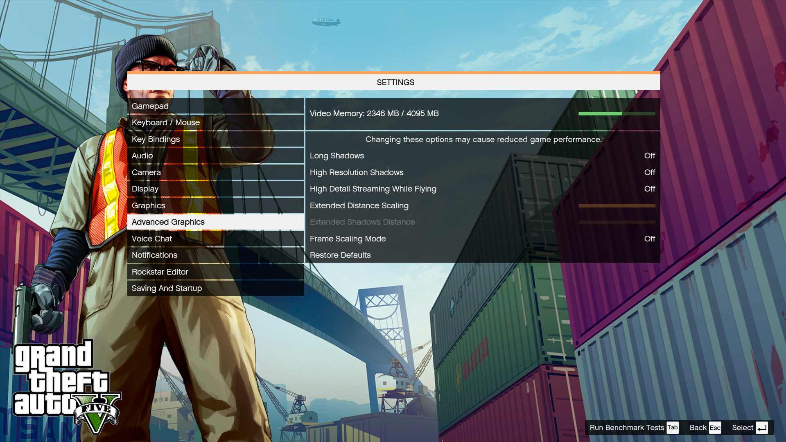The height and width of the screenshot is (442, 786).
Task: Click the Esc key icon
Action: [715, 428]
